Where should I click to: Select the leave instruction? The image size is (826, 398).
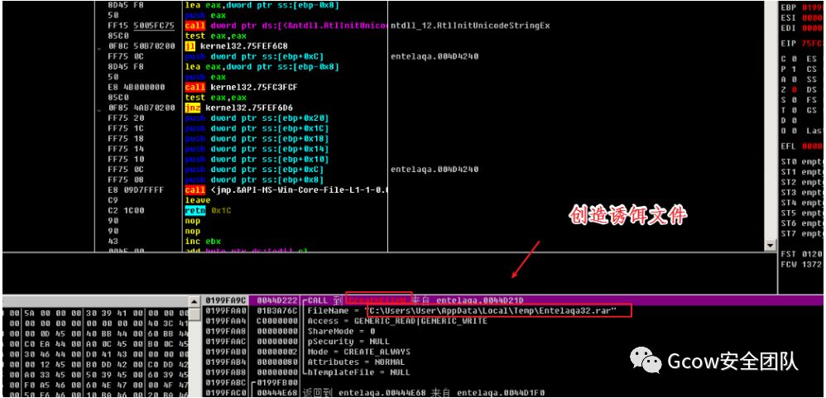click(x=198, y=200)
